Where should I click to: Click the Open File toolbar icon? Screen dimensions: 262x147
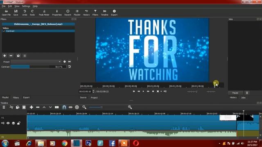tap(6, 13)
